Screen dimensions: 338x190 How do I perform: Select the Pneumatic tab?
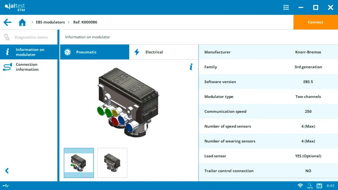click(x=95, y=52)
